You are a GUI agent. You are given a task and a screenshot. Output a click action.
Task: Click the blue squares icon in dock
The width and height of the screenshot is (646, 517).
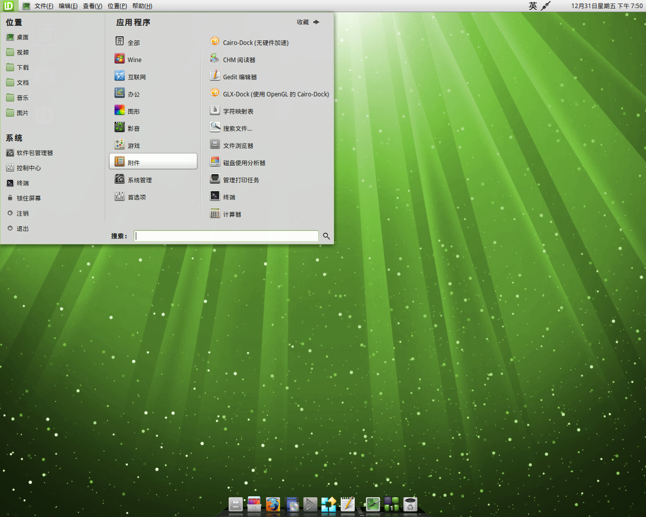tap(329, 504)
